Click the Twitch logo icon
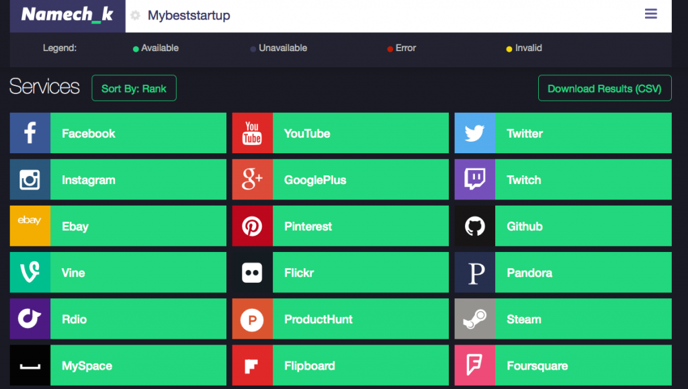 [475, 179]
